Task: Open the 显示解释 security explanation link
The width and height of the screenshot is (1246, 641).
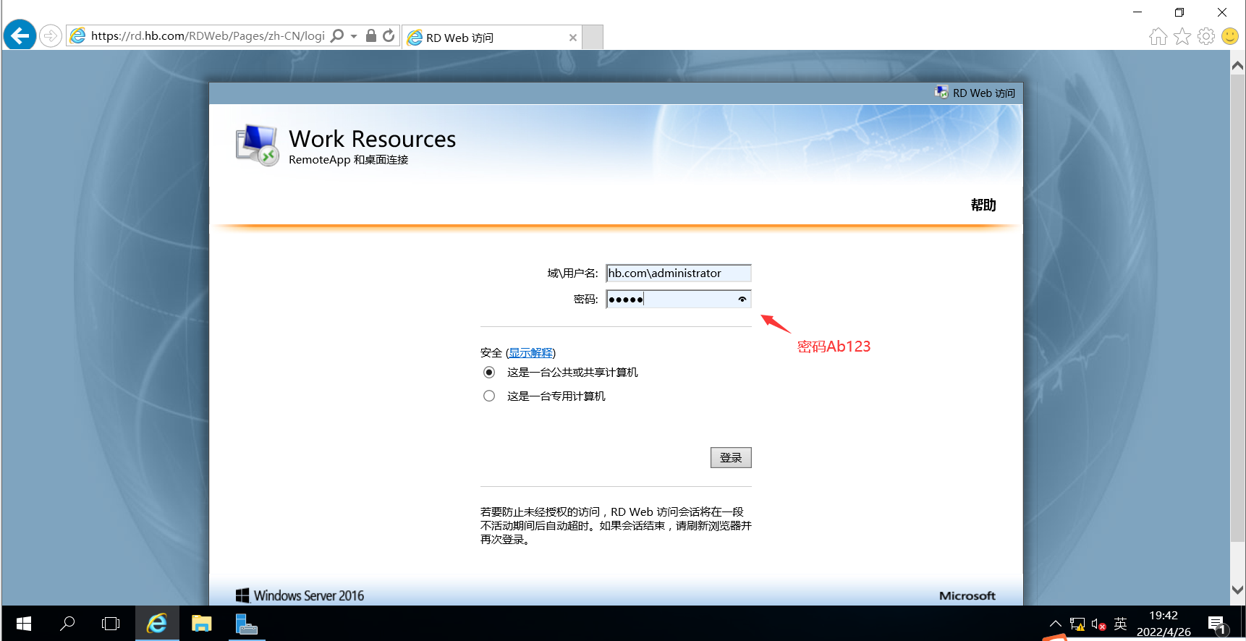Action: [531, 352]
